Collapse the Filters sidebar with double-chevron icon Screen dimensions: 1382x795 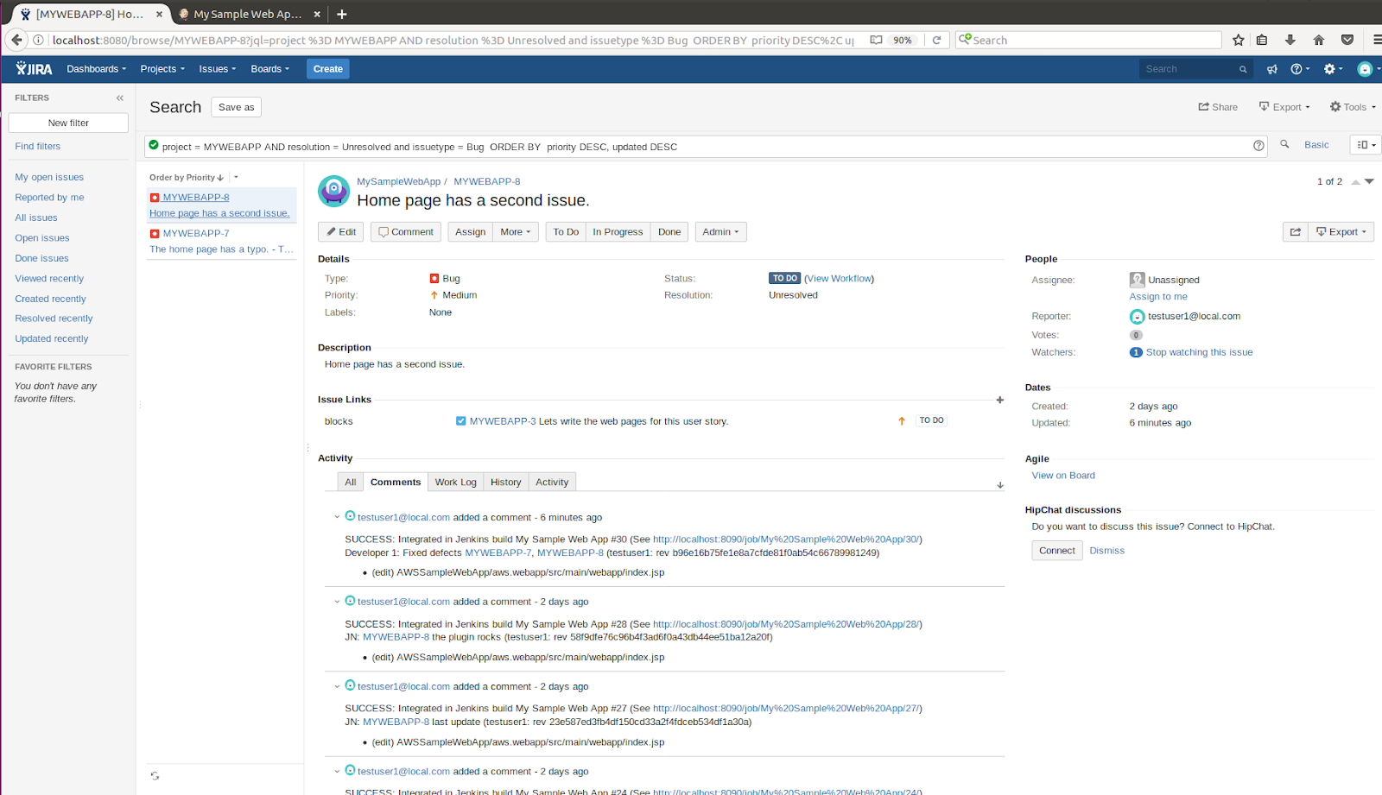(x=120, y=98)
